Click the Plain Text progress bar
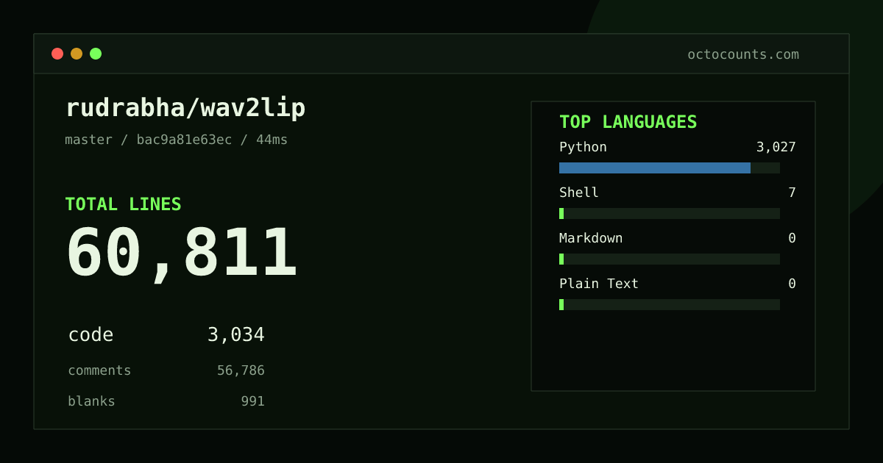 click(x=670, y=304)
